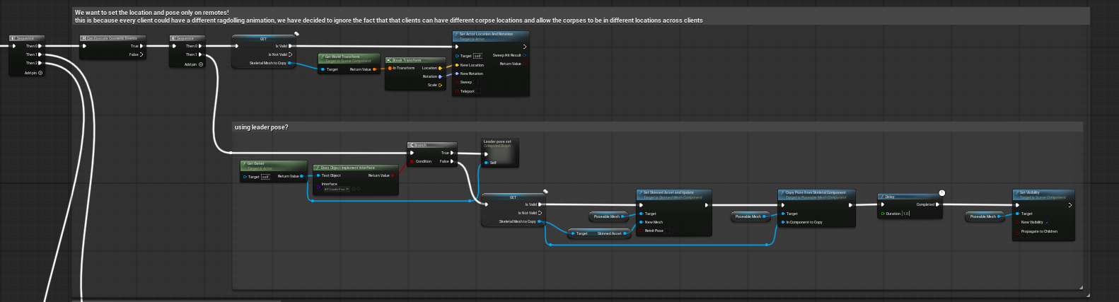This screenshot has height=302, width=1119.
Task: Open the Interface class dropdown
Action: (336, 189)
